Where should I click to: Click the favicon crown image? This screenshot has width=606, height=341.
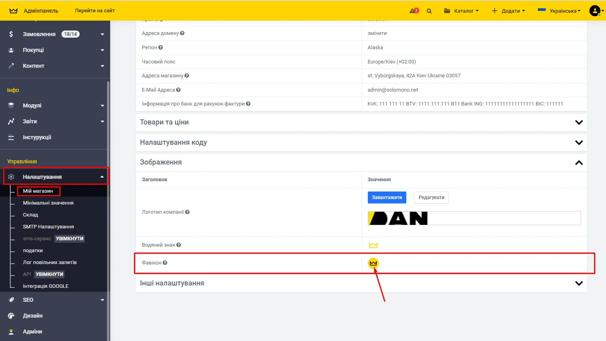click(x=373, y=263)
